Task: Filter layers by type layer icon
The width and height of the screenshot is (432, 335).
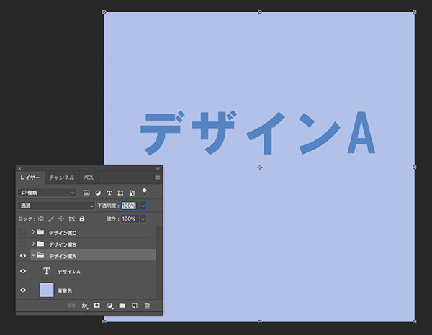Action: pyautogui.click(x=109, y=193)
